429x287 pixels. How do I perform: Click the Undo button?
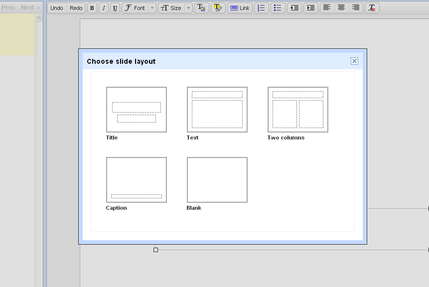coord(57,8)
